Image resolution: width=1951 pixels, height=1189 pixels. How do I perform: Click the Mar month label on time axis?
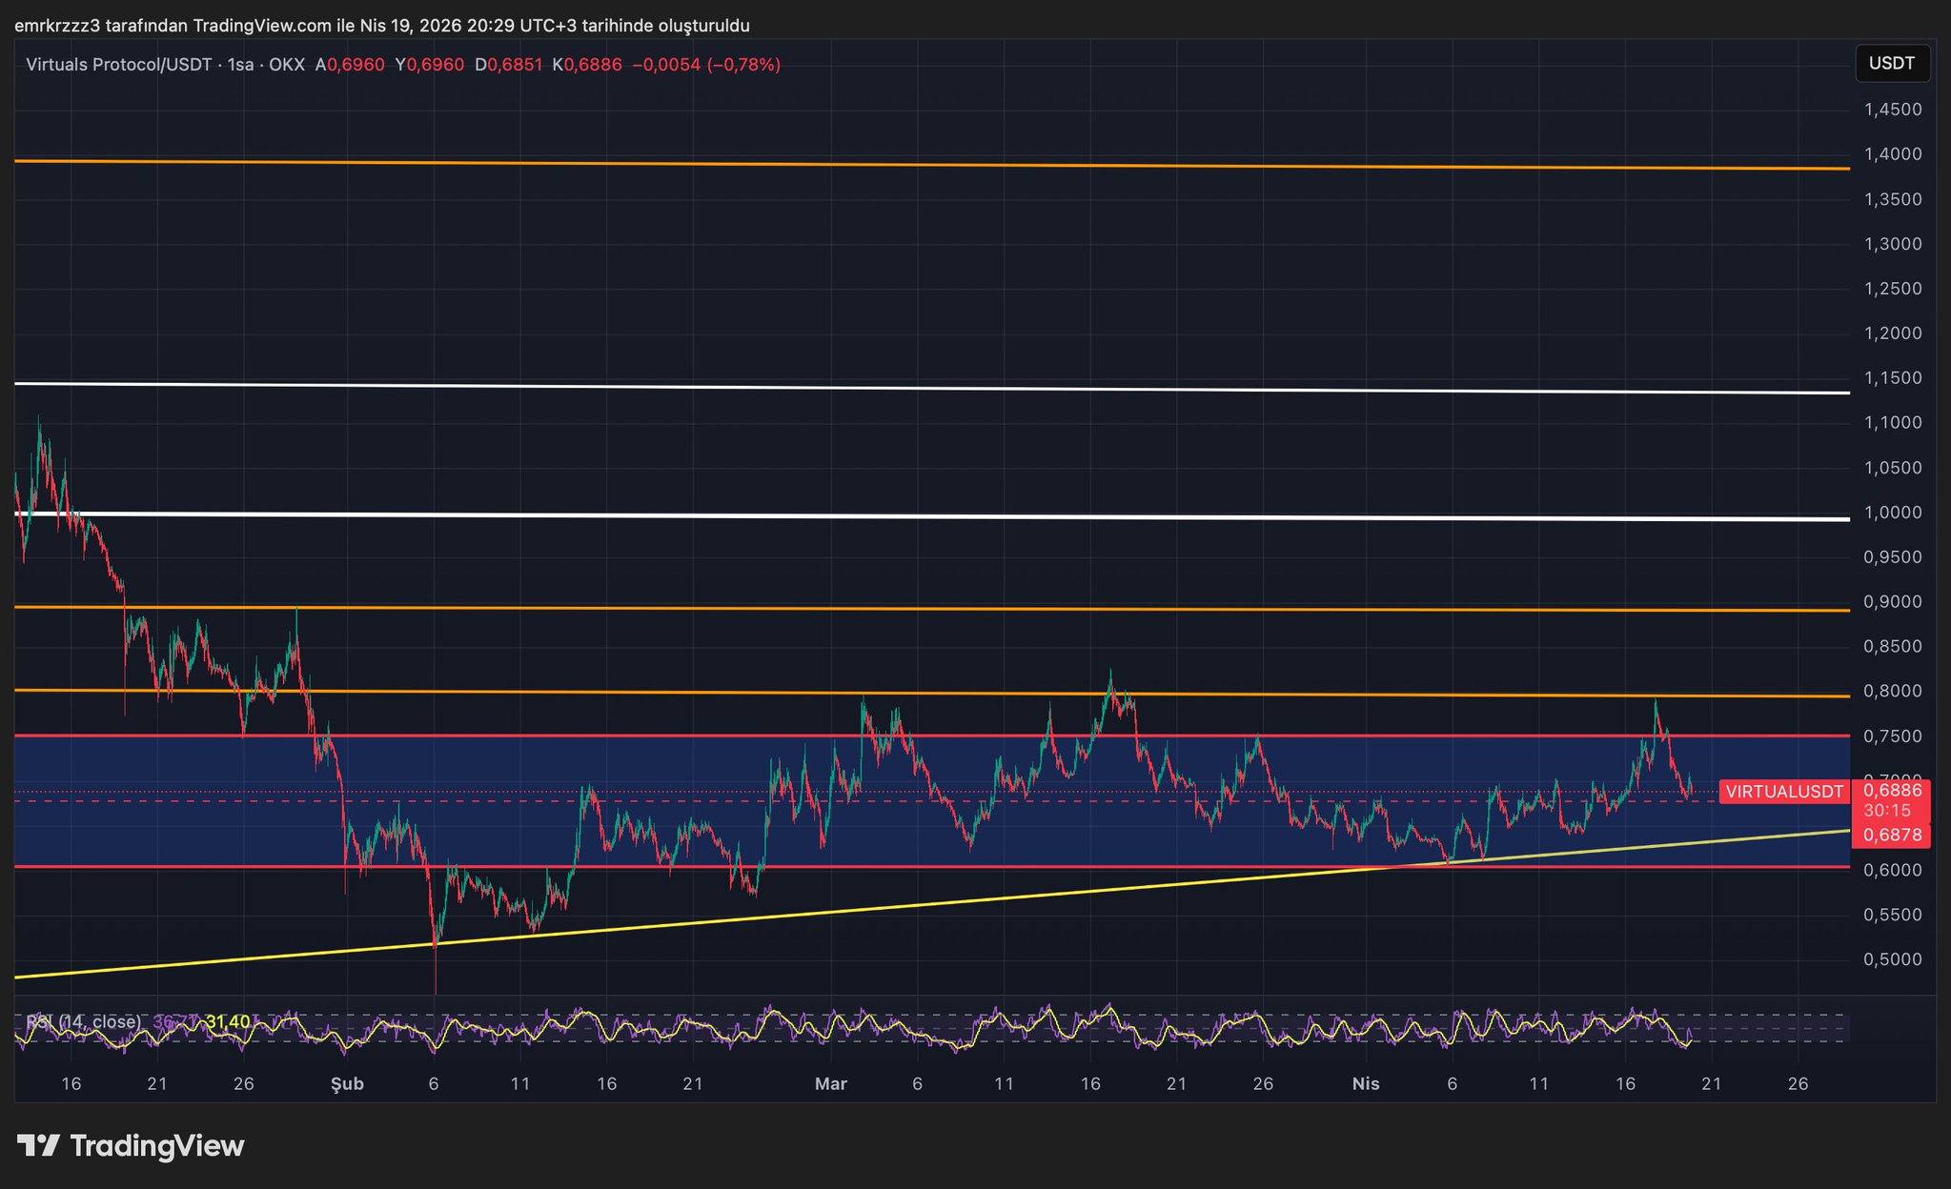[x=830, y=1084]
